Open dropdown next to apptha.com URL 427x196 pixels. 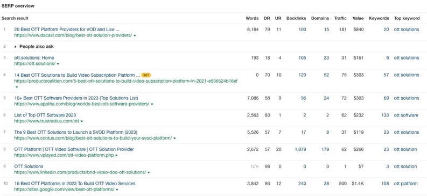(x=152, y=104)
